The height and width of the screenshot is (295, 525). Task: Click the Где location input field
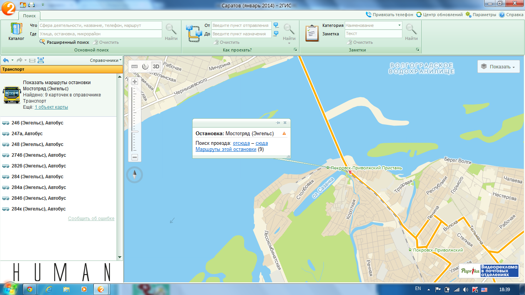pos(100,34)
